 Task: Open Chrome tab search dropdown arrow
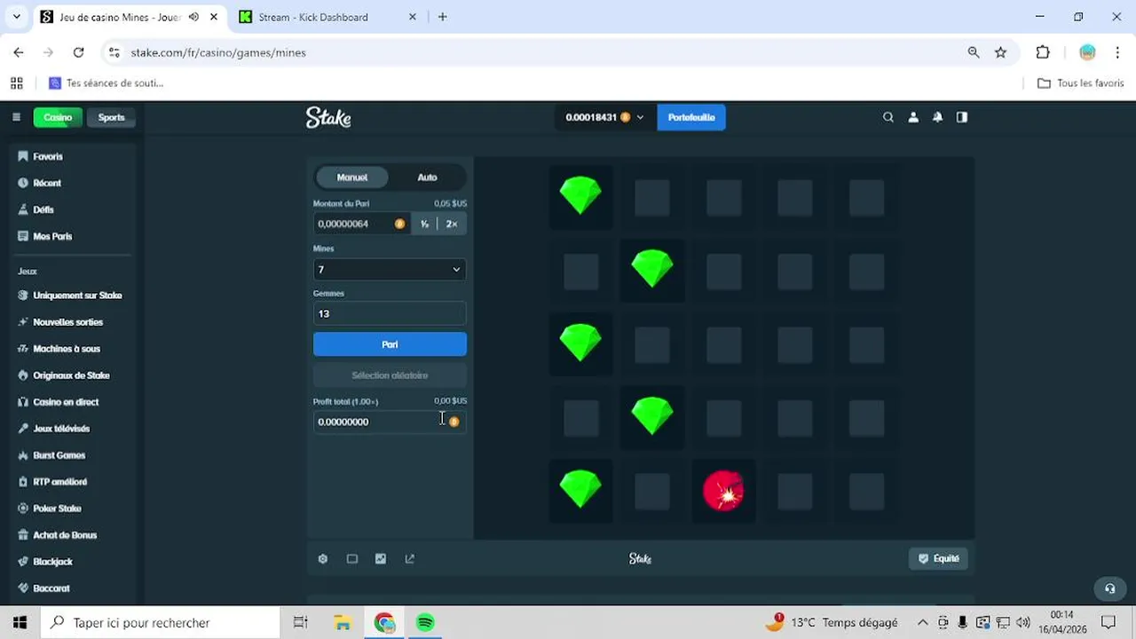point(16,17)
